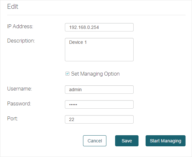Click the IP Address input field
Viewport: 192px width, 157px height.
pos(99,27)
